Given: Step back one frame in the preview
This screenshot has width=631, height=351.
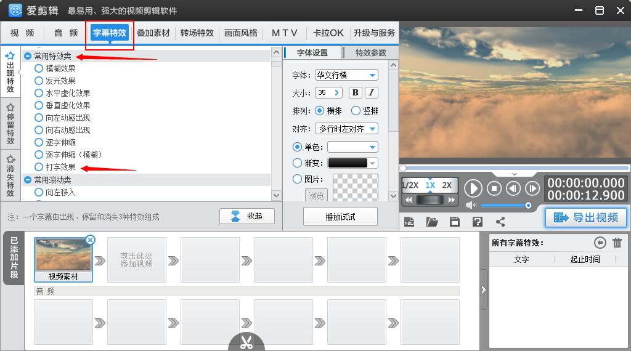Looking at the screenshot, I should [513, 188].
